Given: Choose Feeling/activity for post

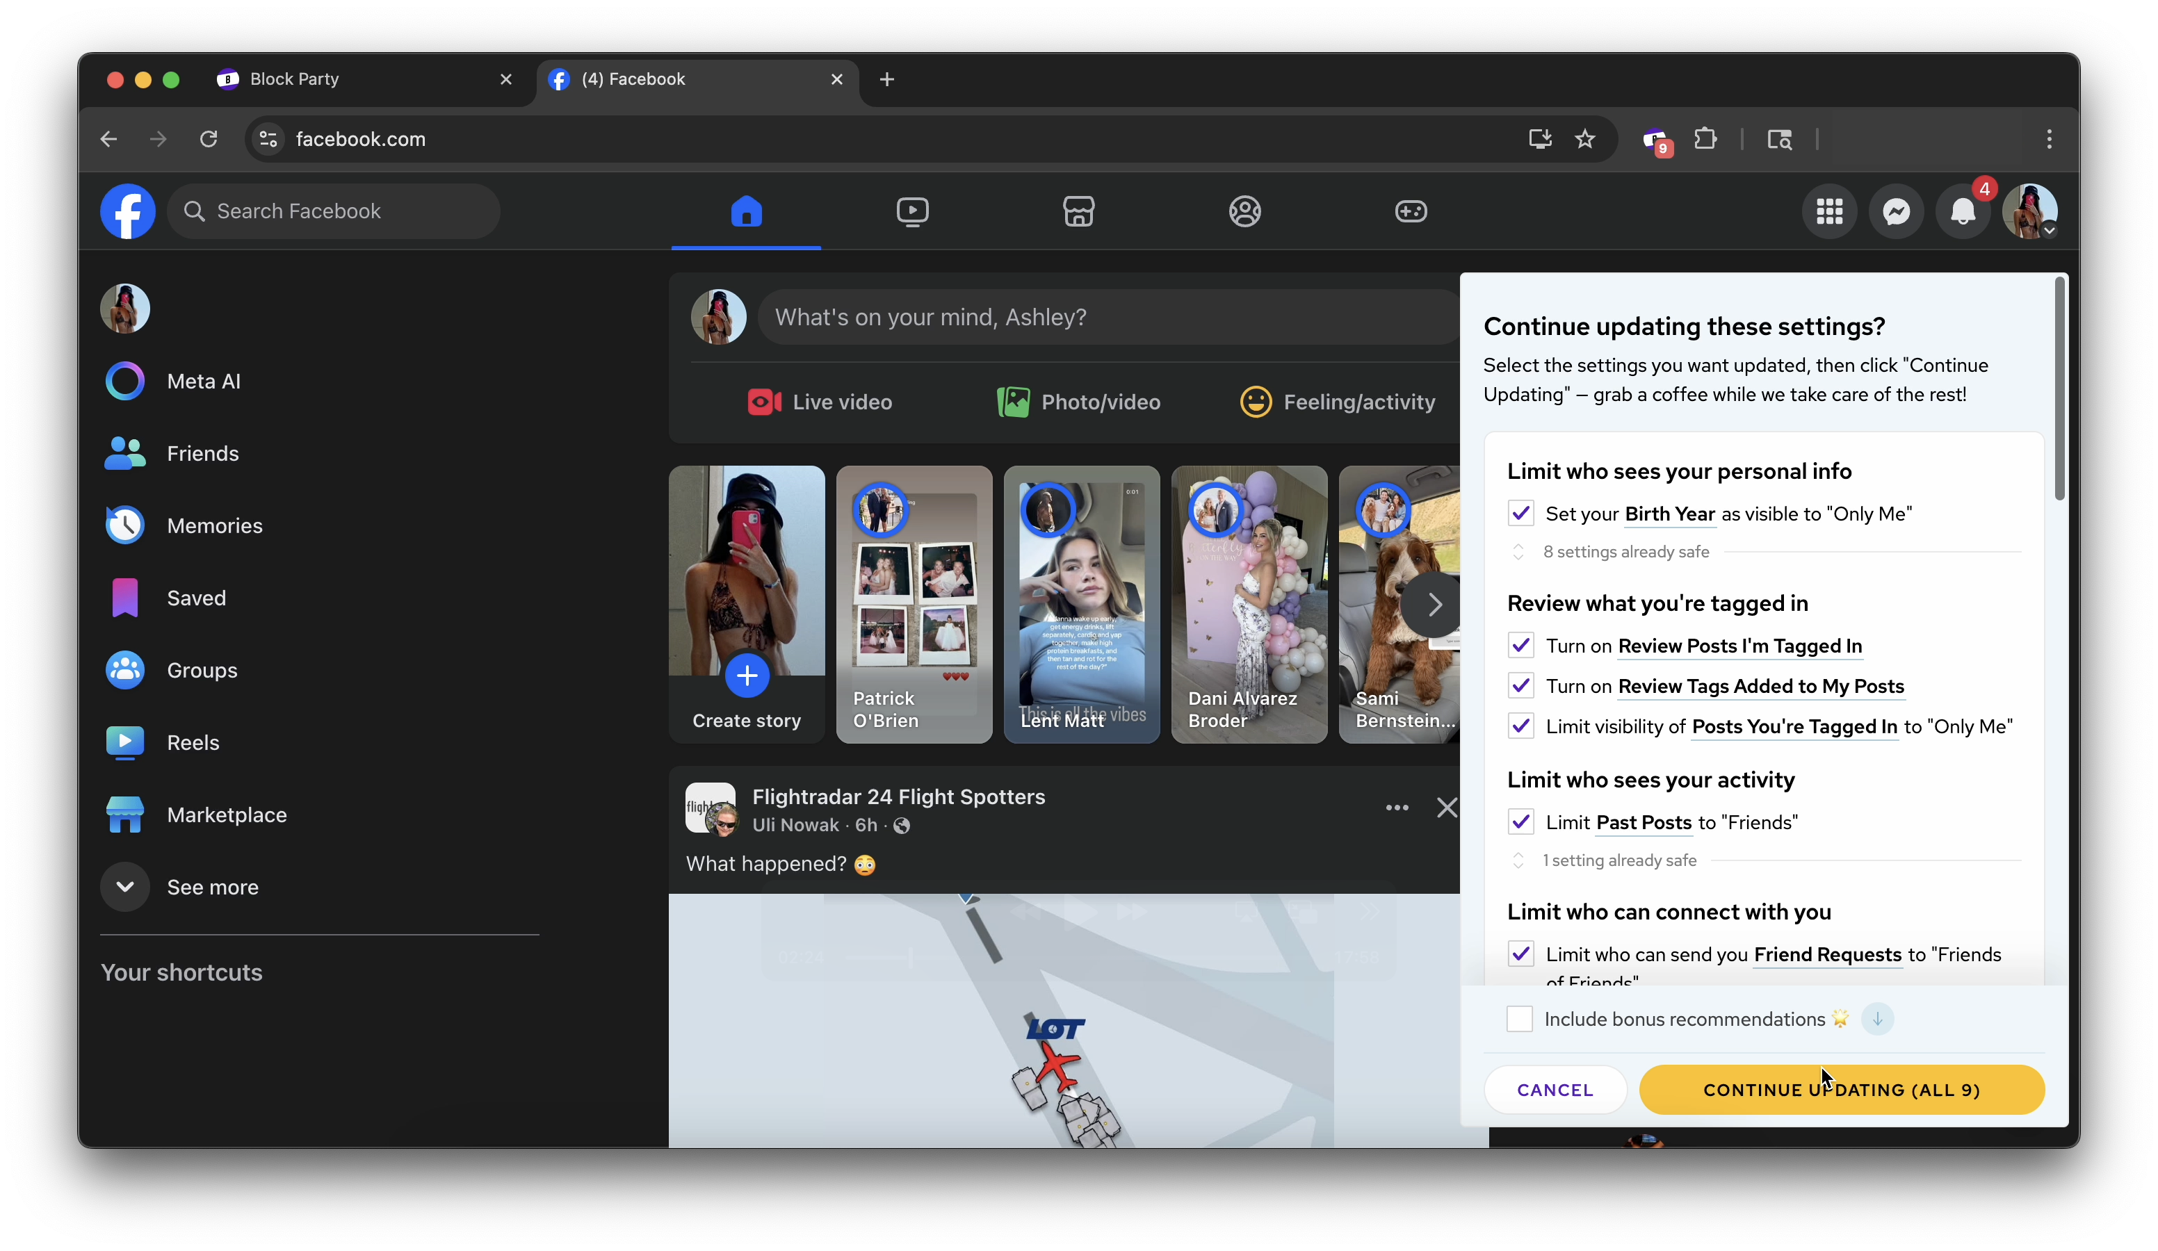Looking at the screenshot, I should pos(1338,402).
